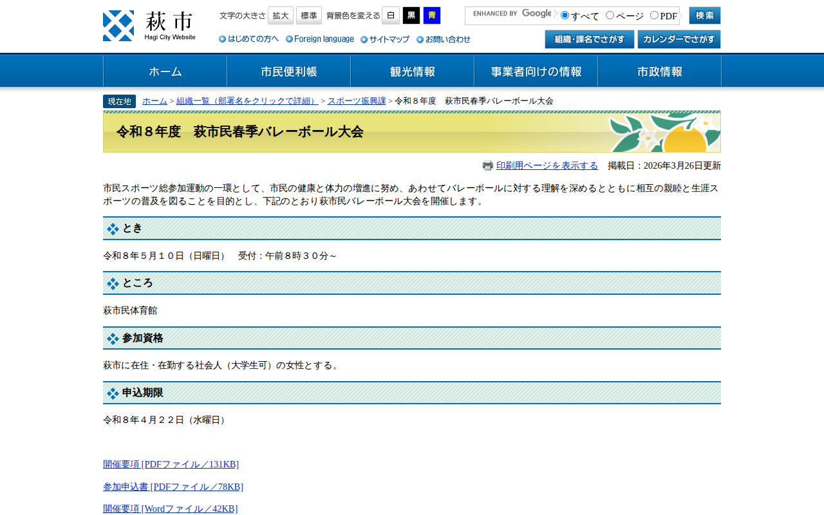824x515 pixels.
Task: Go to 市民便利帳 navigation tab
Action: 289,71
